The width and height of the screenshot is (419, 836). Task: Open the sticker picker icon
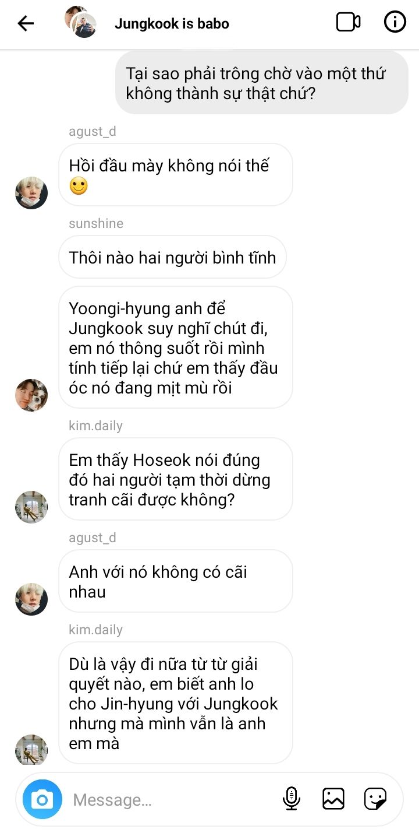tap(375, 799)
